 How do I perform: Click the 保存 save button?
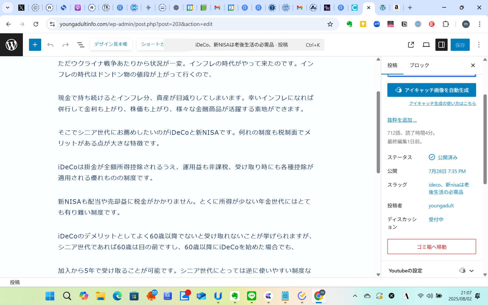(x=460, y=45)
